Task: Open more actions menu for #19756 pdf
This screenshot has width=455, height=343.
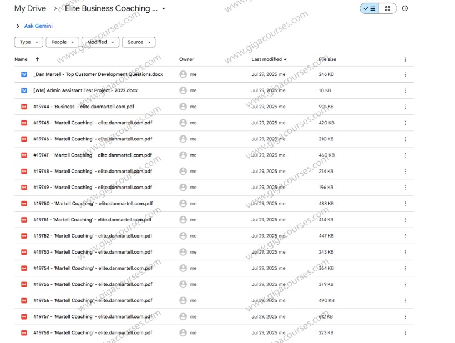Action: [x=405, y=301]
